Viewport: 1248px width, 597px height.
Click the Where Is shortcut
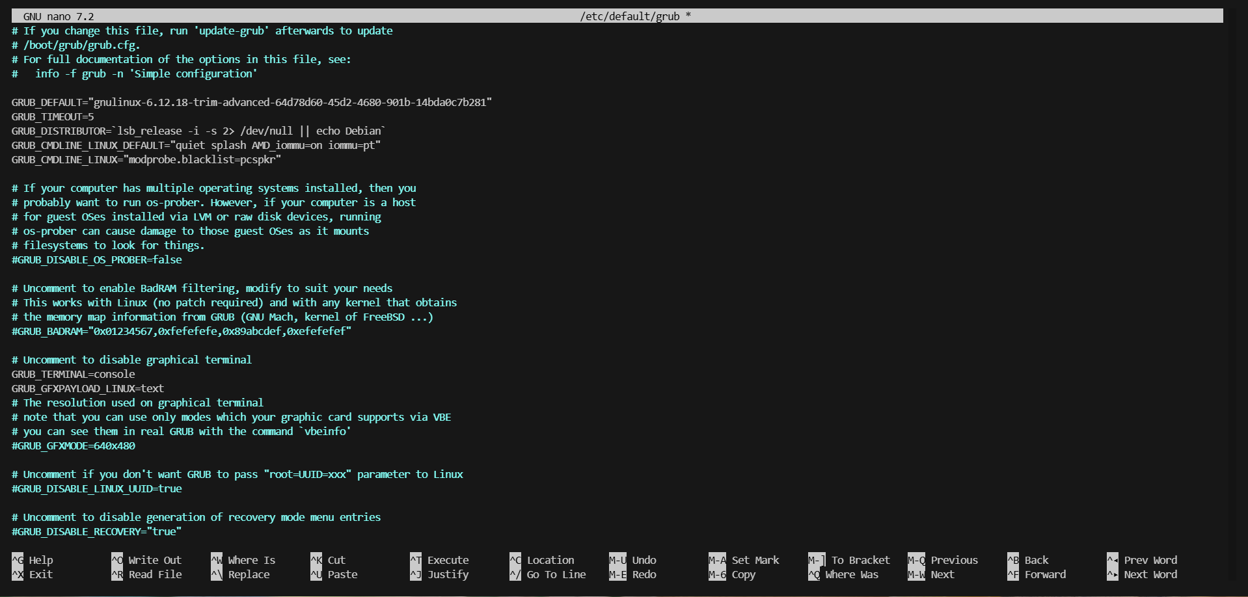click(x=243, y=560)
